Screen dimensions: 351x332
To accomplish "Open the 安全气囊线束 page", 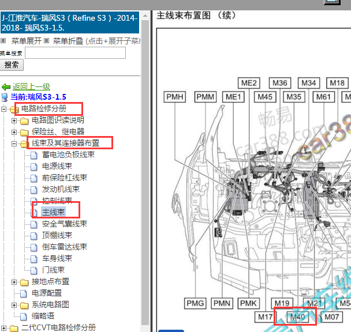I will (x=65, y=224).
